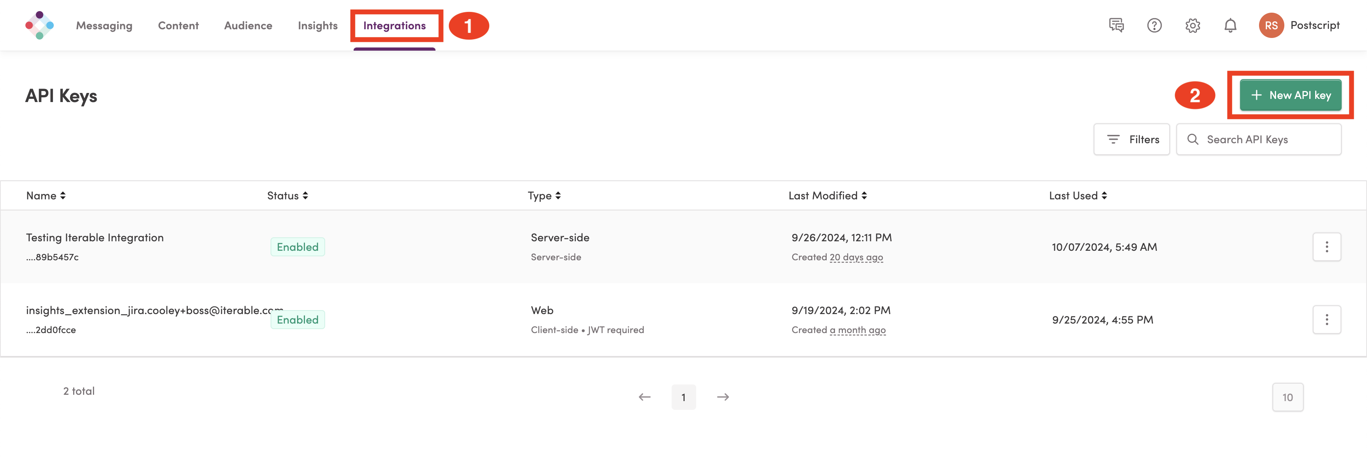Screen dimensions: 1367x462
Task: Open the Audience menu
Action: click(x=248, y=25)
